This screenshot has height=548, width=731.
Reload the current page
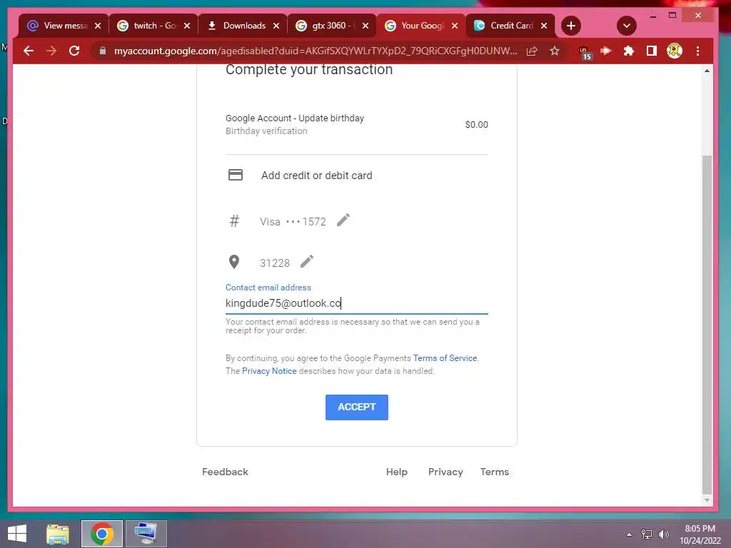click(x=74, y=51)
